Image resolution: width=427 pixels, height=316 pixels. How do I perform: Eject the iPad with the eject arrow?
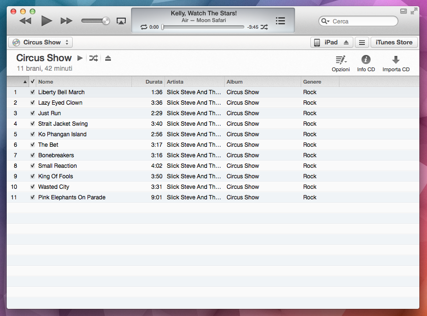pyautogui.click(x=346, y=43)
